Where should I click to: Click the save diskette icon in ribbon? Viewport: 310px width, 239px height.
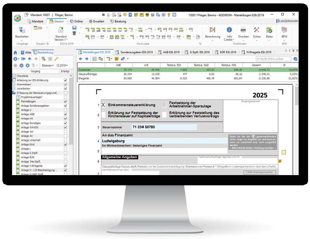(x=74, y=28)
